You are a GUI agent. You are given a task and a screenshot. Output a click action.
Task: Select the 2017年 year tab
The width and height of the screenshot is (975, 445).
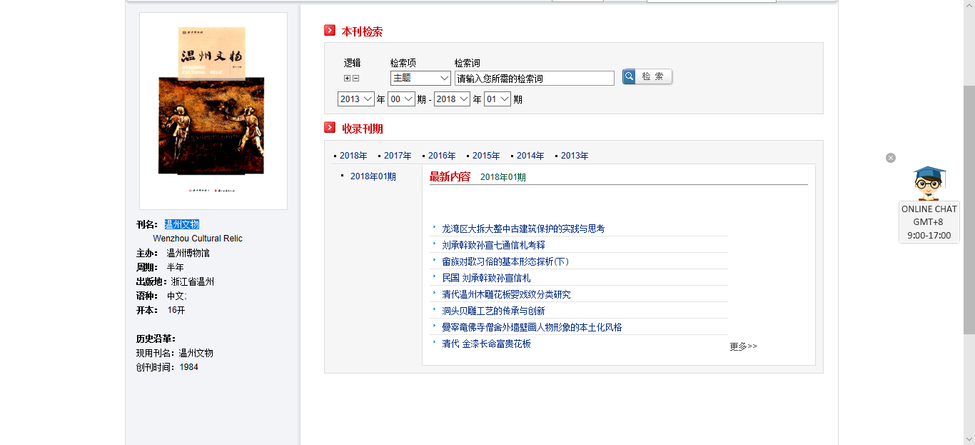(398, 156)
